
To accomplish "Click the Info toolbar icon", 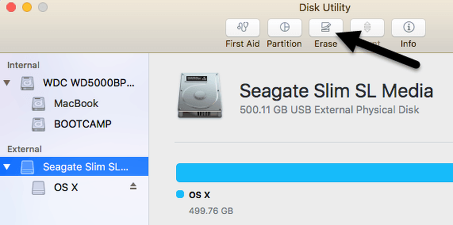I will coord(408,28).
